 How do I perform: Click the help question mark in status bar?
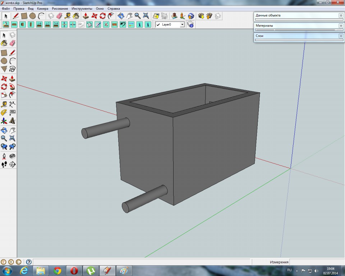pos(29,262)
